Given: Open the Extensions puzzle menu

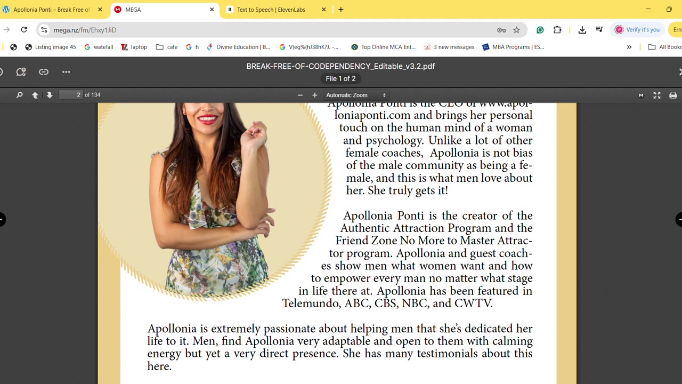Looking at the screenshot, I should tap(557, 30).
